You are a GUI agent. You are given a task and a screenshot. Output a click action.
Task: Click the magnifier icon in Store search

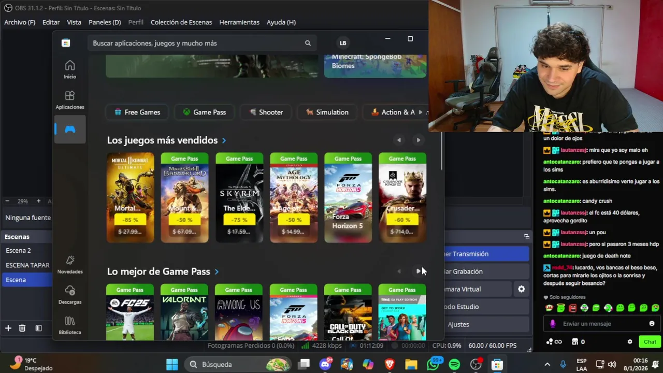point(308,43)
